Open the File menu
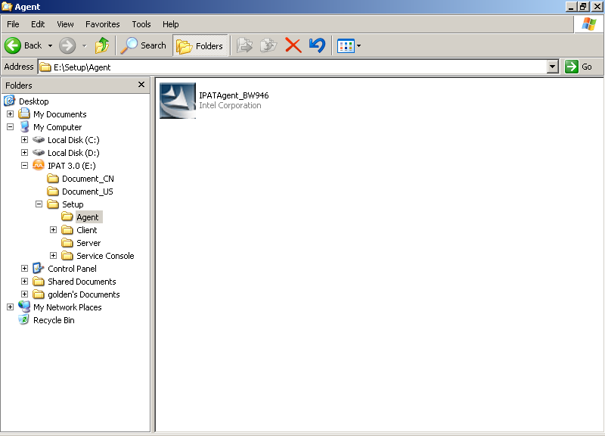The height and width of the screenshot is (436, 605). (13, 24)
